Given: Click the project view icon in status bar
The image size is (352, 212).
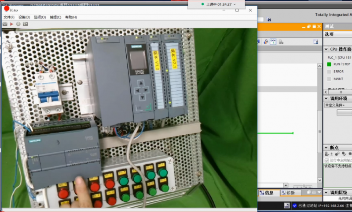Looking at the screenshot, I should click(x=287, y=205).
